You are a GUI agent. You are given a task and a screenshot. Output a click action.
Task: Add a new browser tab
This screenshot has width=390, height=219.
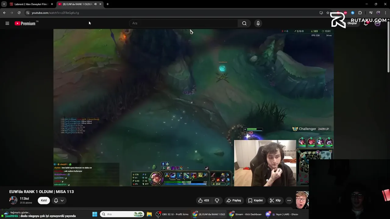point(108,4)
